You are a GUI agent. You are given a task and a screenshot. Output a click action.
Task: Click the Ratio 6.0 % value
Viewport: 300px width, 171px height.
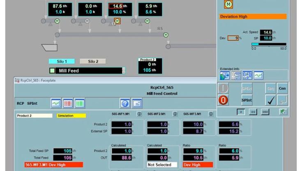point(229,151)
